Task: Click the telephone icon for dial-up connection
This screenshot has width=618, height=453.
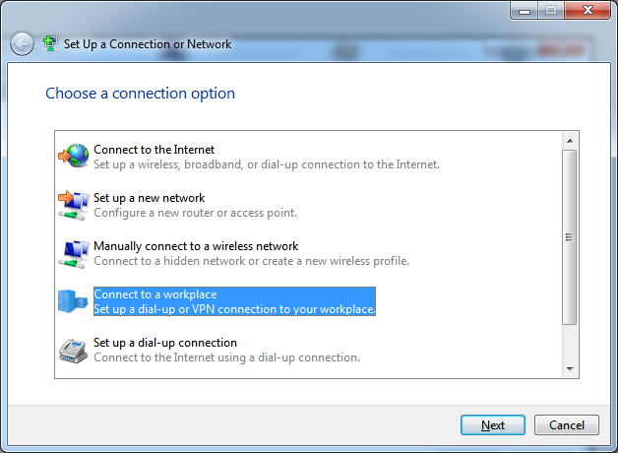Action: tap(73, 351)
